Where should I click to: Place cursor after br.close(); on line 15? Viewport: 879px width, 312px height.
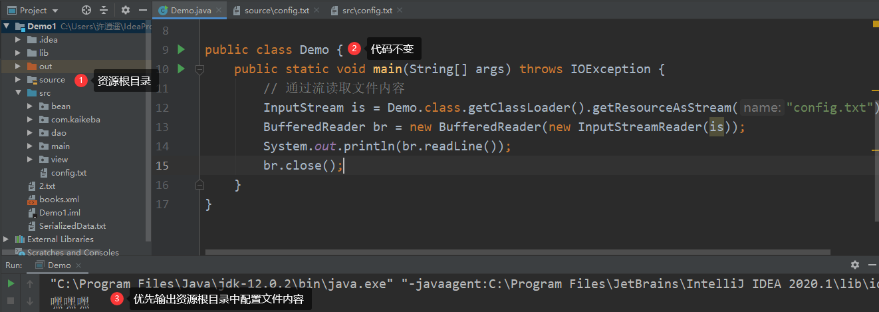[344, 166]
